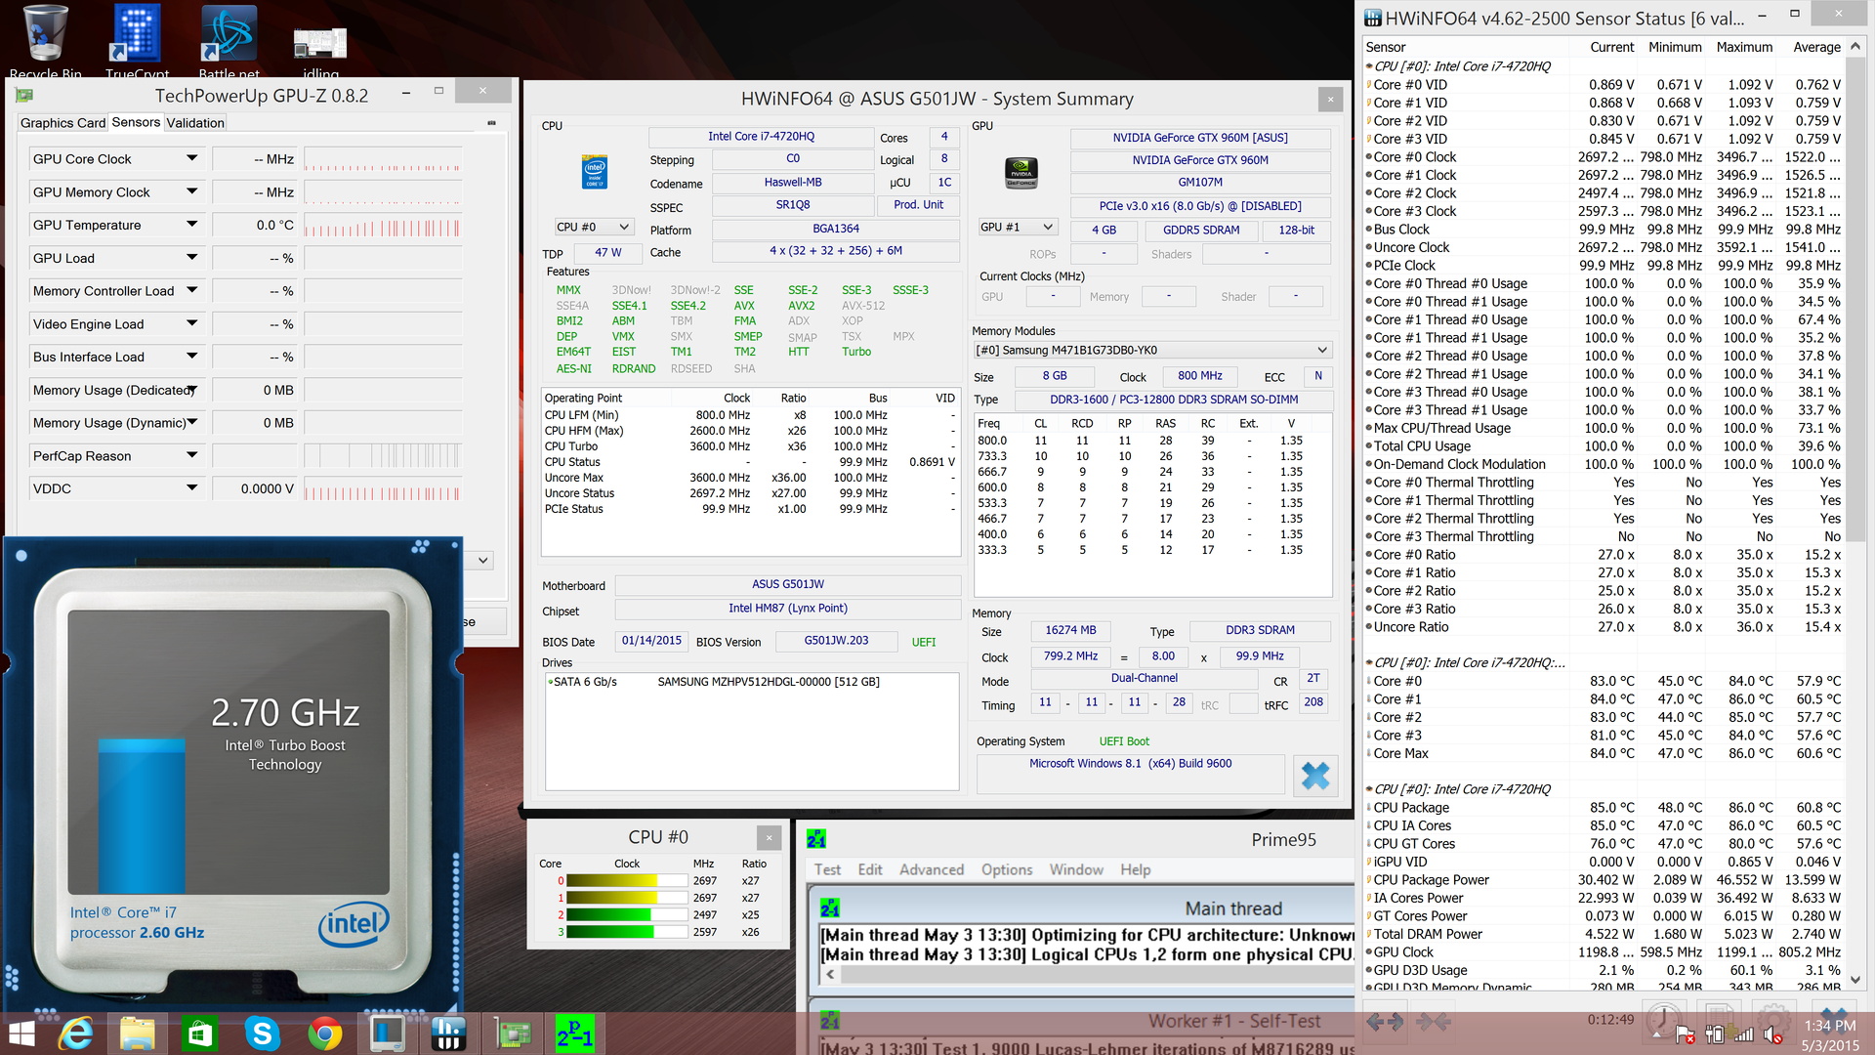Open the GPU Core Clock sensor dropdown
Viewport: 1875px width, 1055px height.
[191, 158]
